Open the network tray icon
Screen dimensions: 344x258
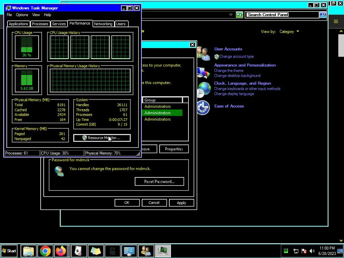click(296, 251)
